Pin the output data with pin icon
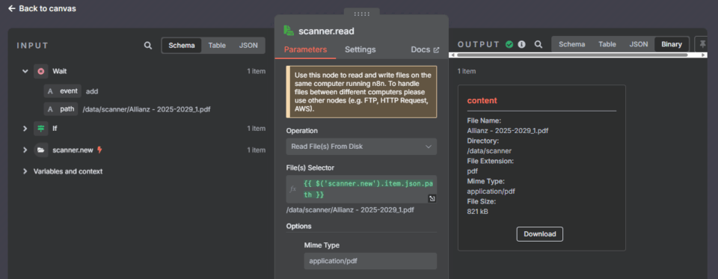The height and width of the screenshot is (279, 718). point(703,44)
